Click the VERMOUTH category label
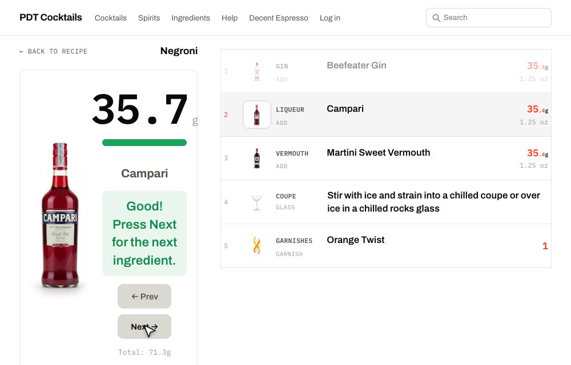571x365 pixels. (292, 153)
